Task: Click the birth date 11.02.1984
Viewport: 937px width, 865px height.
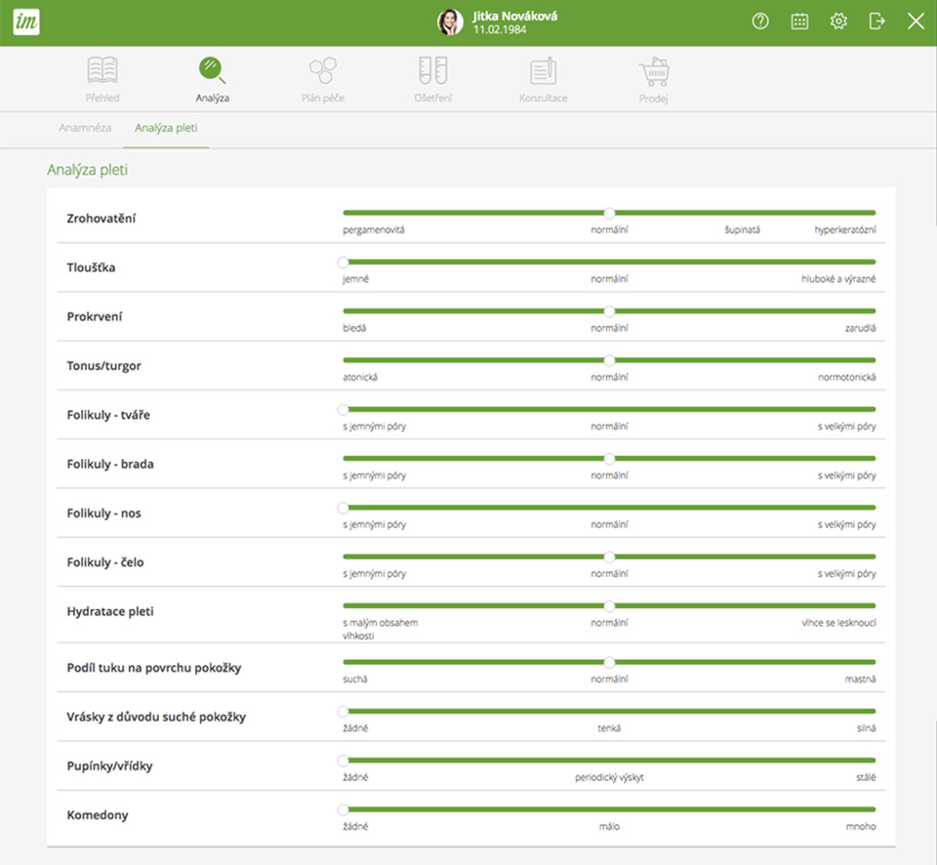Action: (x=500, y=30)
